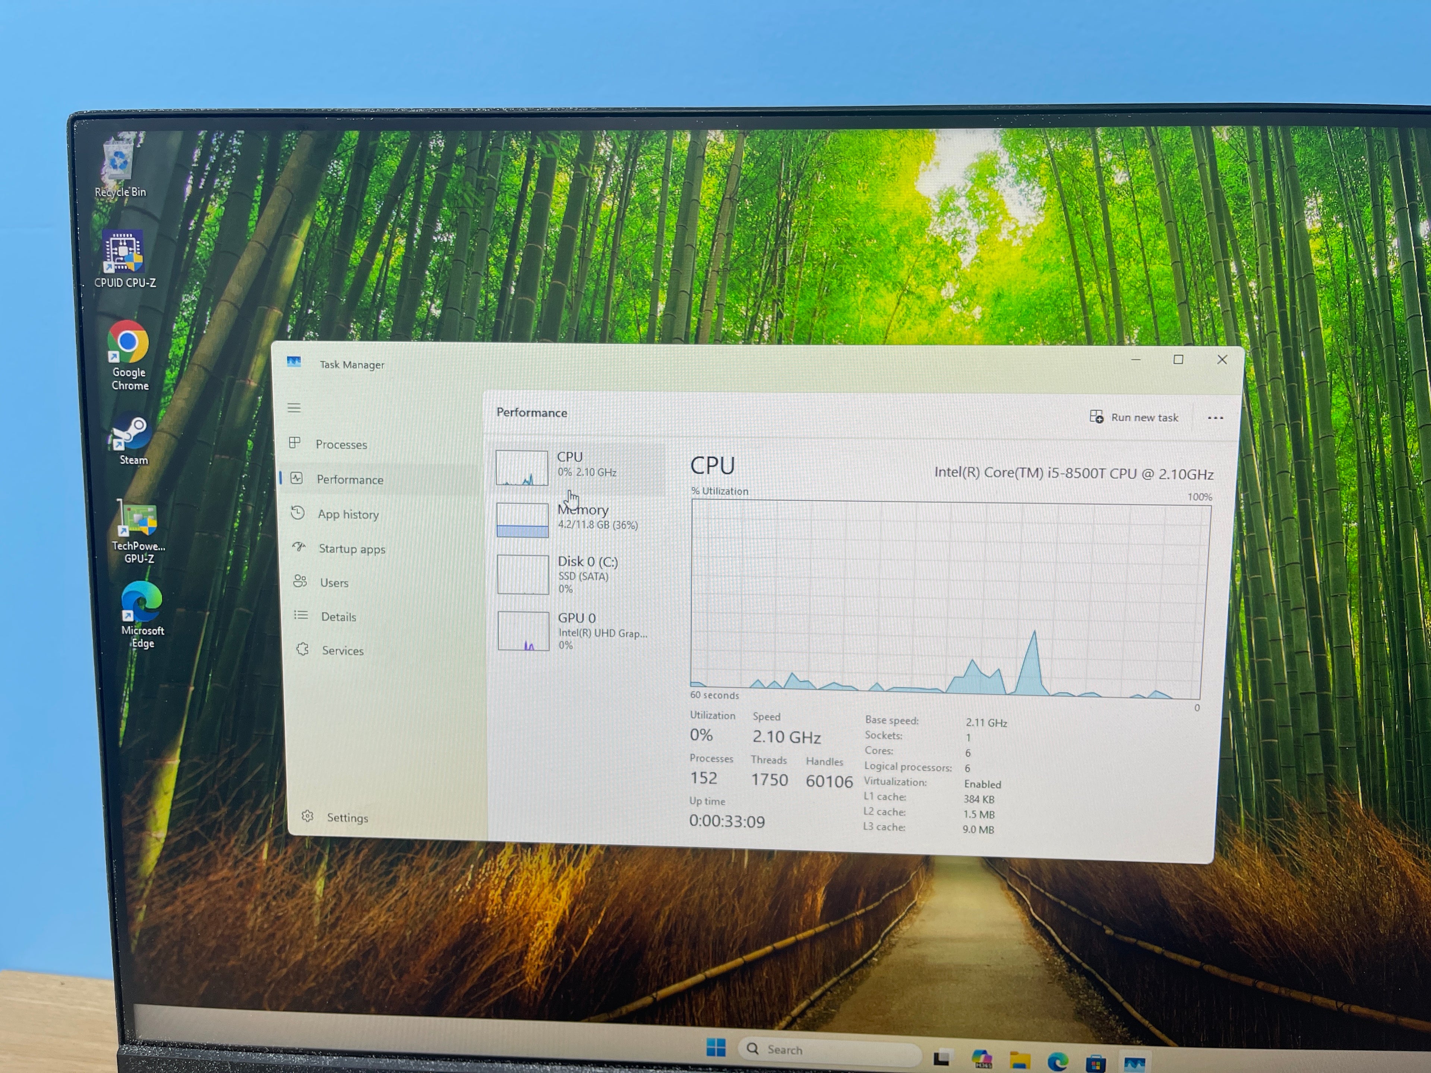Open File Explorer from the taskbar
Image resolution: width=1431 pixels, height=1073 pixels.
pos(1020,1061)
